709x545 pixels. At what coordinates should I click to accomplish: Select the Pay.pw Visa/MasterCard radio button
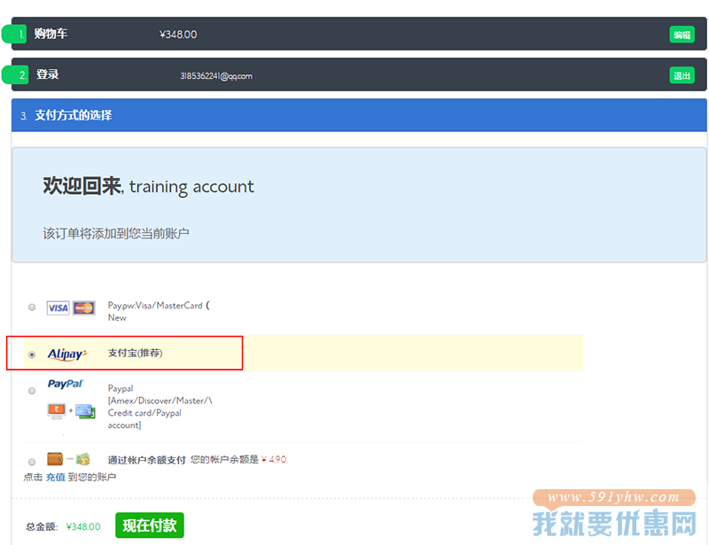click(x=32, y=308)
